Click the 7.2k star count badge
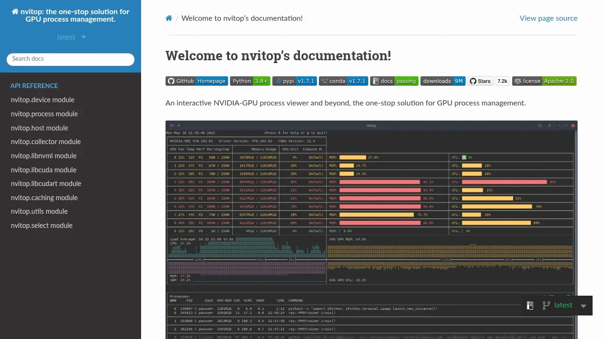This screenshot has width=602, height=339. (x=503, y=81)
